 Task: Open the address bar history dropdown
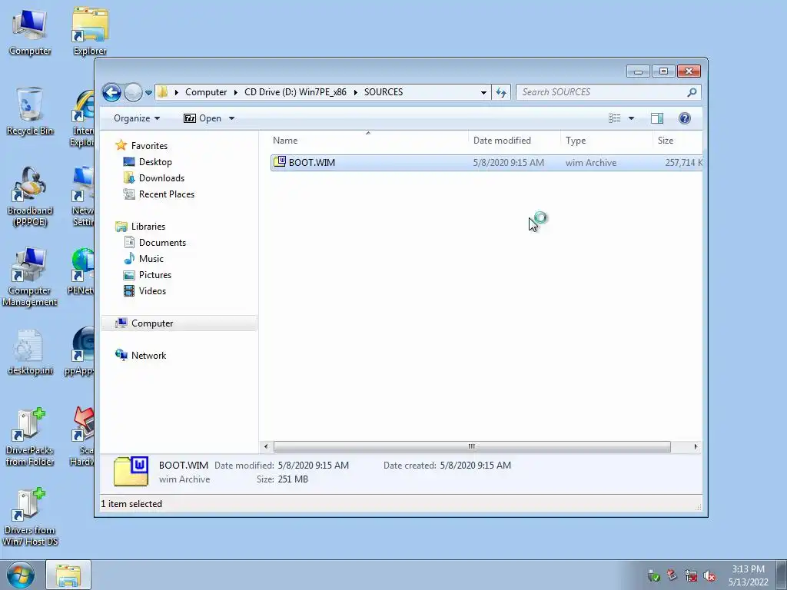pos(483,92)
